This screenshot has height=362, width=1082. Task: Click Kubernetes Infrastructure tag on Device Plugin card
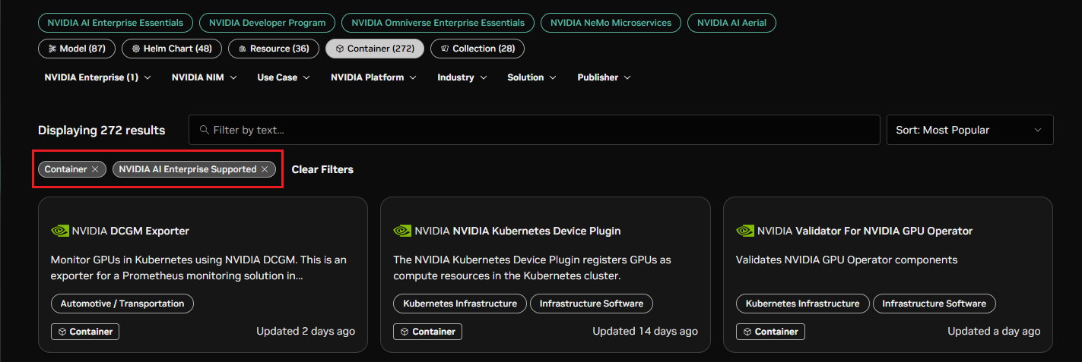[x=460, y=304]
